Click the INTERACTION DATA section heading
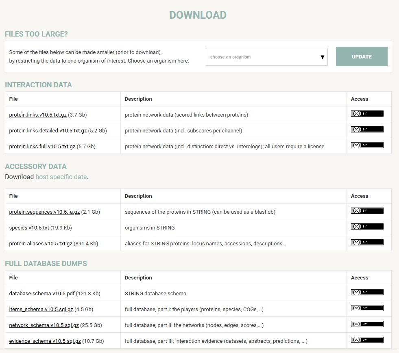The height and width of the screenshot is (353, 399). [38, 85]
